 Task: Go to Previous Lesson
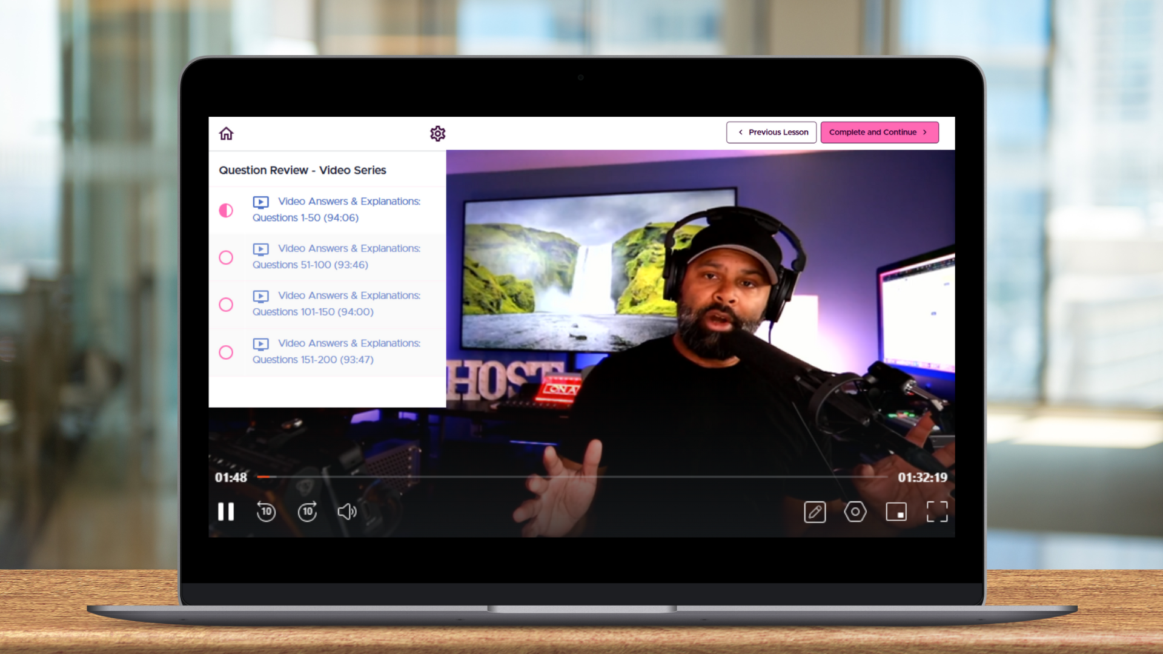(x=771, y=132)
